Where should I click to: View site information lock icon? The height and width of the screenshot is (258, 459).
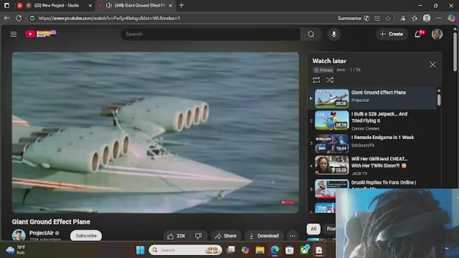click(32, 18)
